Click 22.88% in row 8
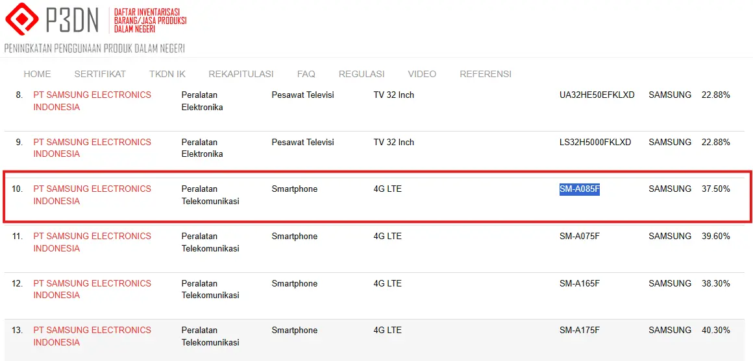This screenshot has width=753, height=361. pyautogui.click(x=716, y=95)
